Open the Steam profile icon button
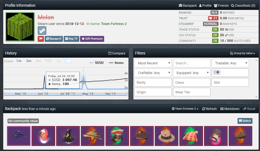260x151 pixels. [42, 31]
